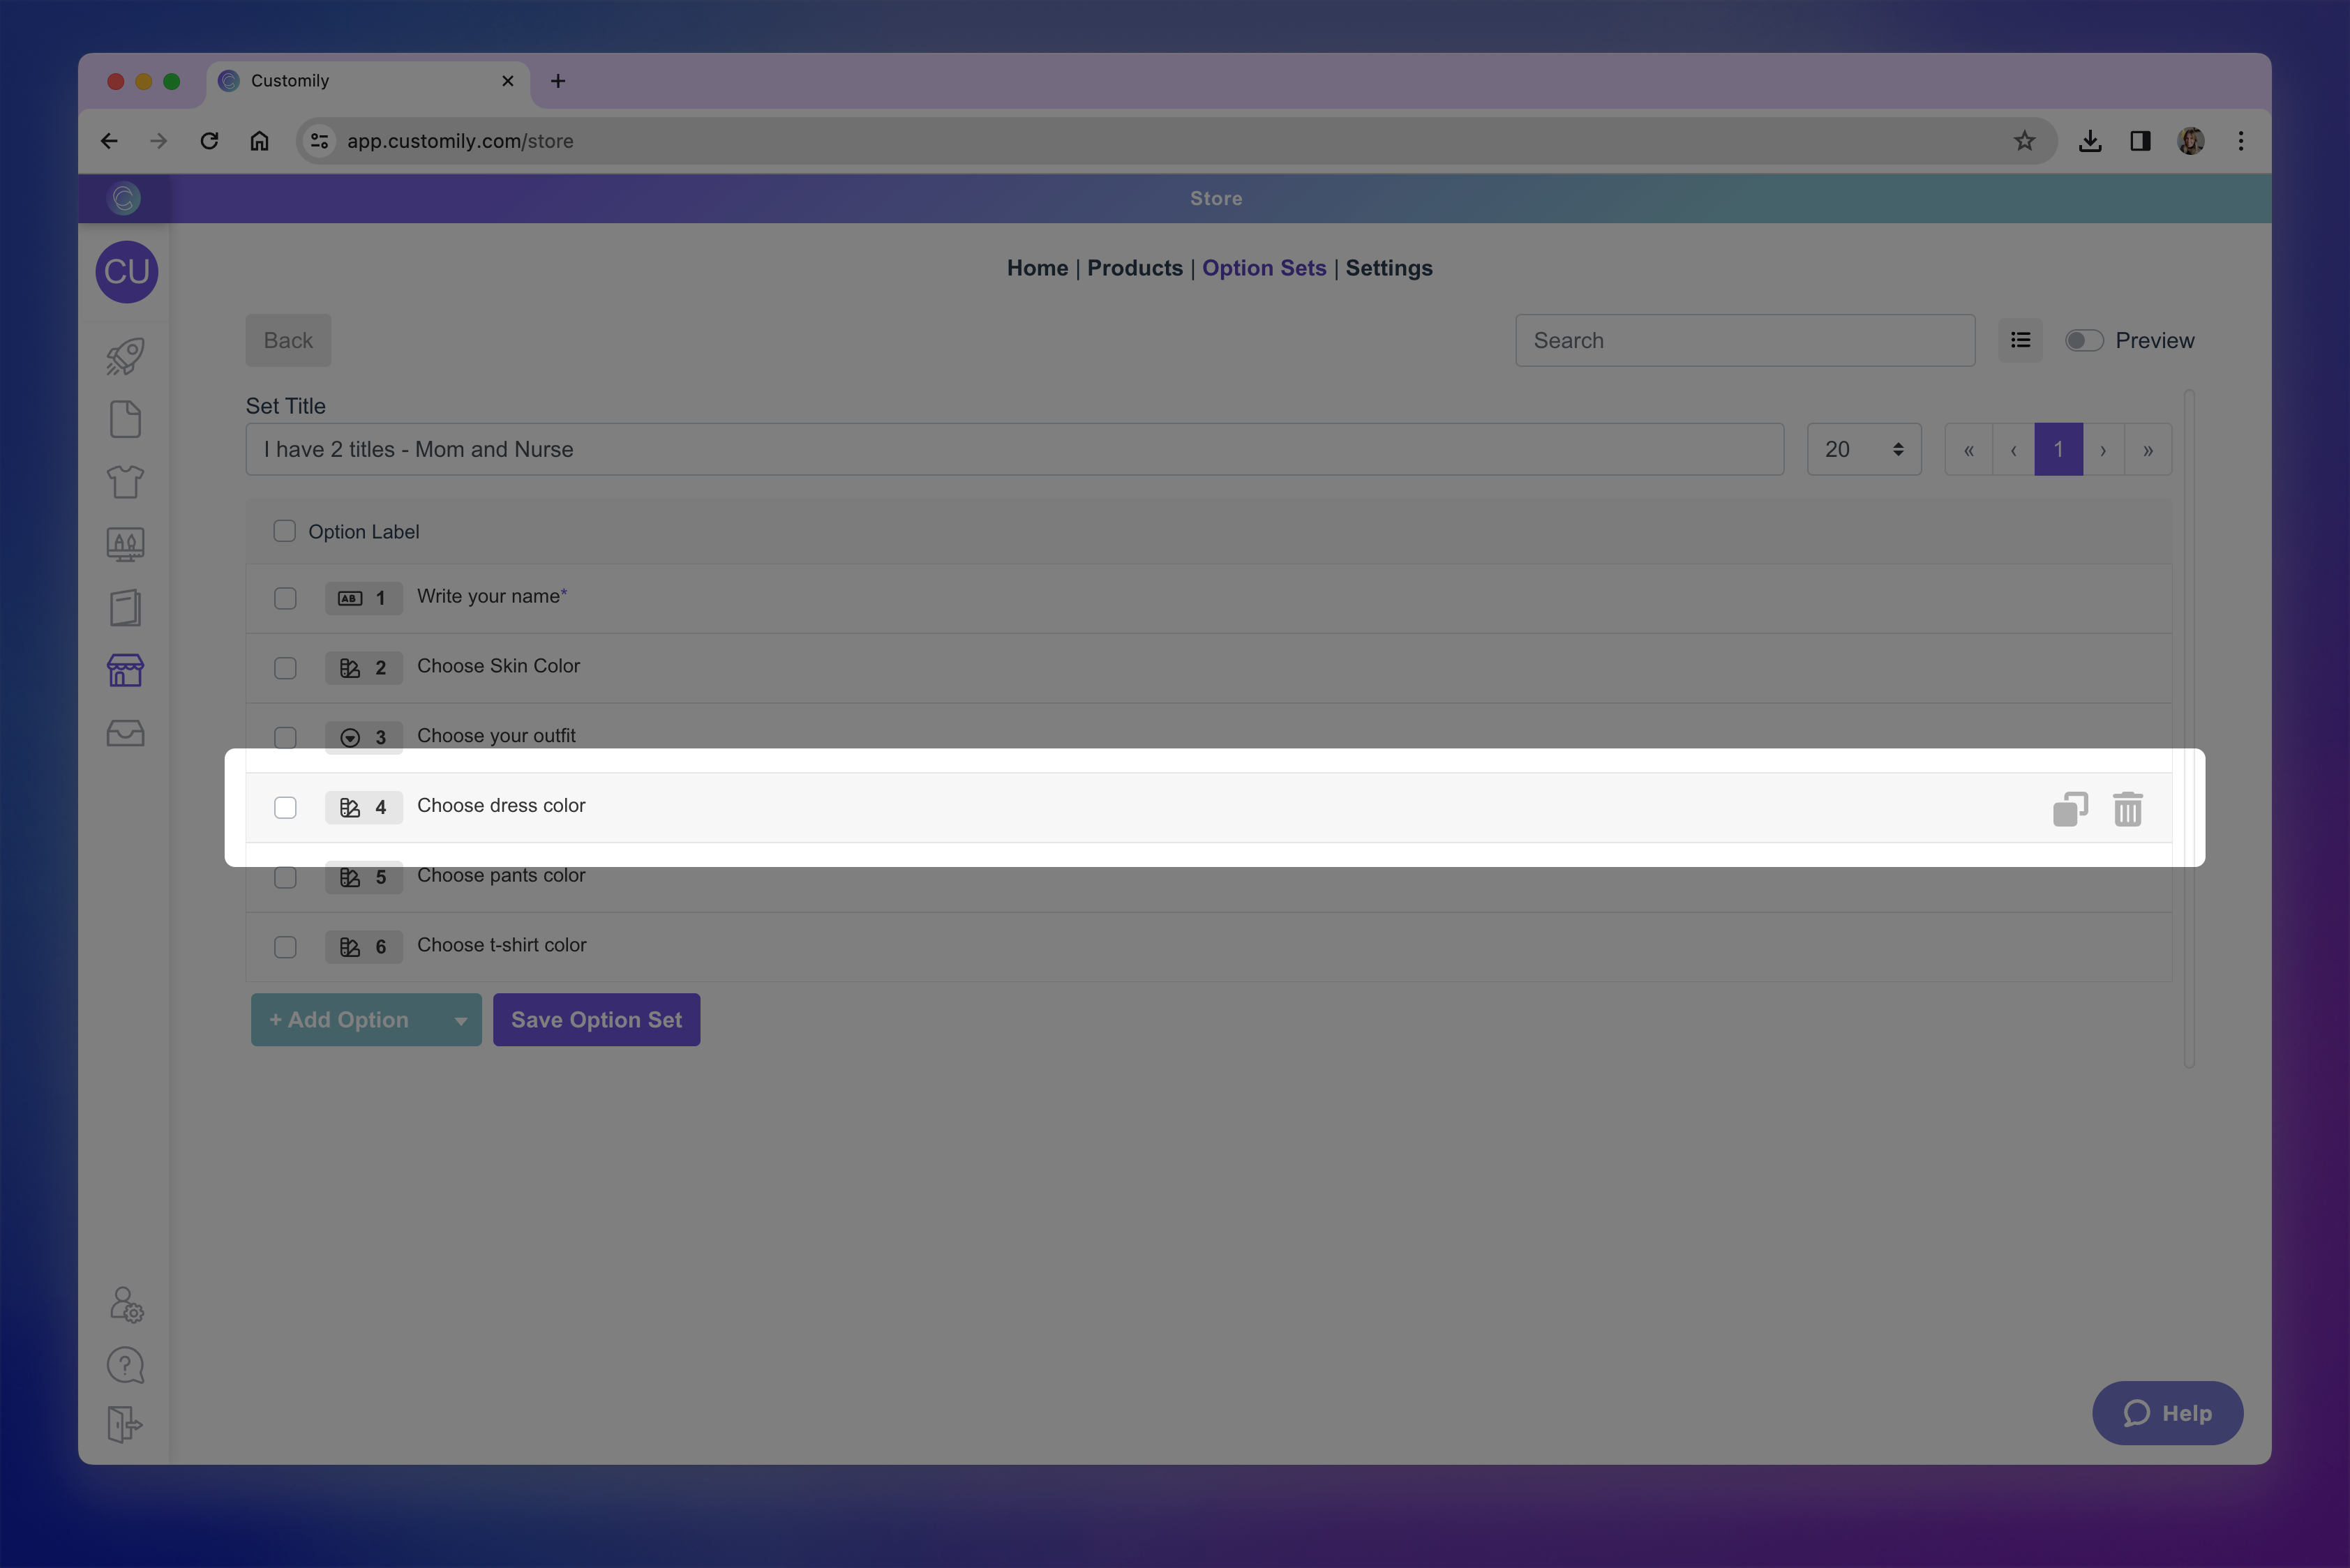Check the Choose dress color checkbox
This screenshot has height=1568, width=2350.
click(285, 807)
